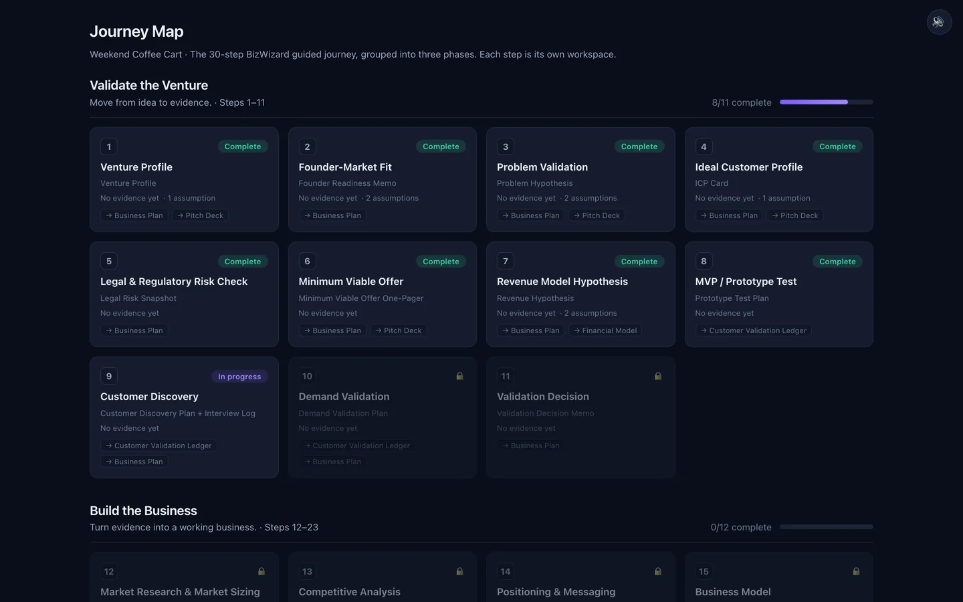Click the Business Plan tag under Legal & Regulatory

134,330
